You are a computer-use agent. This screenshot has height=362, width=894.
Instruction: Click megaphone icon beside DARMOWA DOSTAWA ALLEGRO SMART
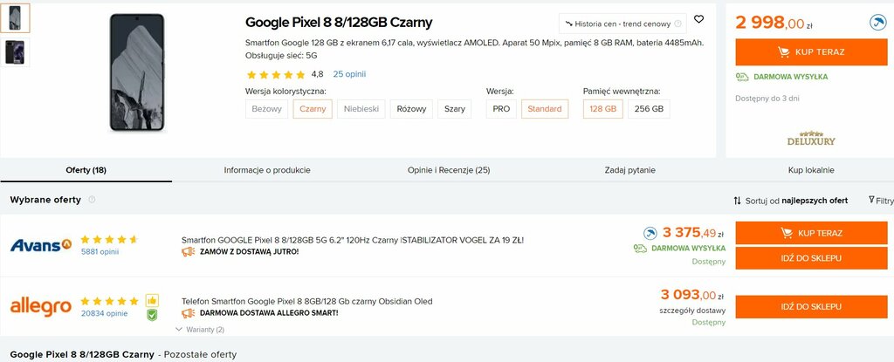pyautogui.click(x=189, y=313)
